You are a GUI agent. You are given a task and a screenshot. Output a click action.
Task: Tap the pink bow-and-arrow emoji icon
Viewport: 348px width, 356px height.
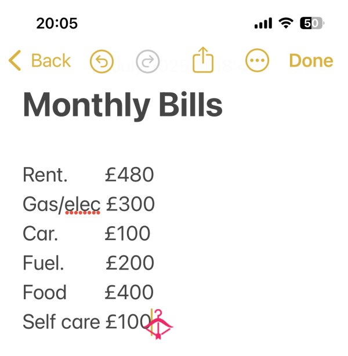[x=159, y=324]
